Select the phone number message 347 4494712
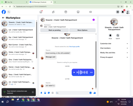The width and height of the screenshot is (133, 106). click(x=50, y=86)
